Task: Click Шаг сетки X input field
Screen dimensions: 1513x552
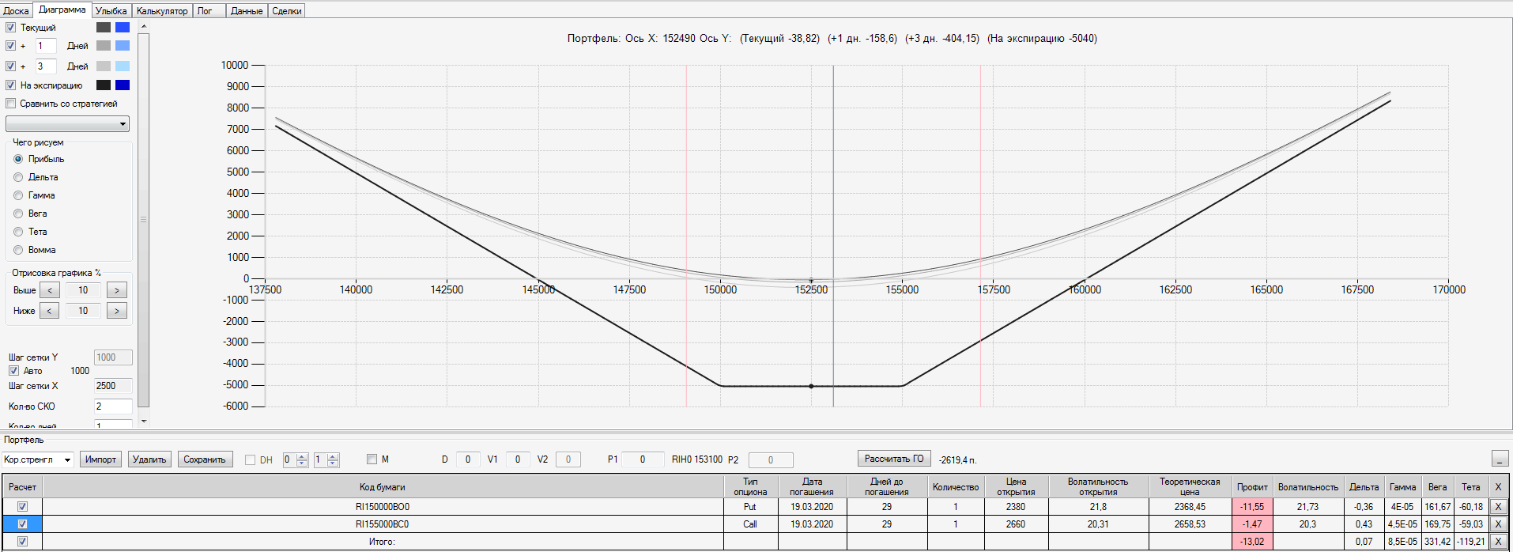Action: click(113, 386)
